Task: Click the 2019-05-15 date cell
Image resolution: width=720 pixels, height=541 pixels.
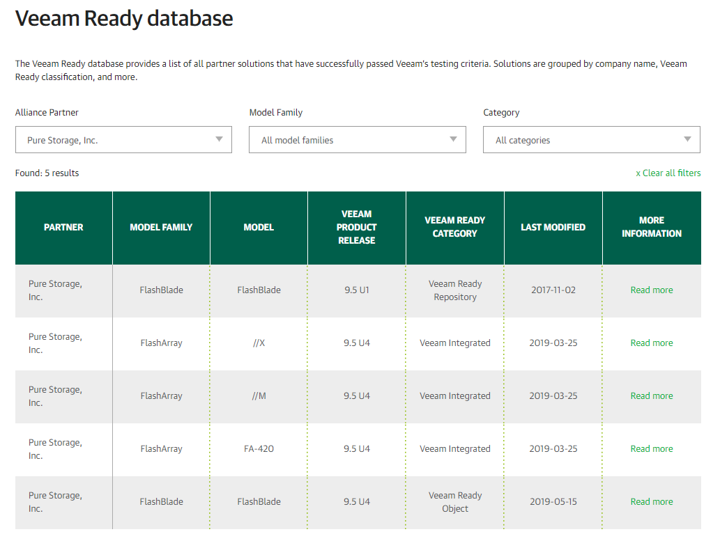Action: pyautogui.click(x=553, y=501)
